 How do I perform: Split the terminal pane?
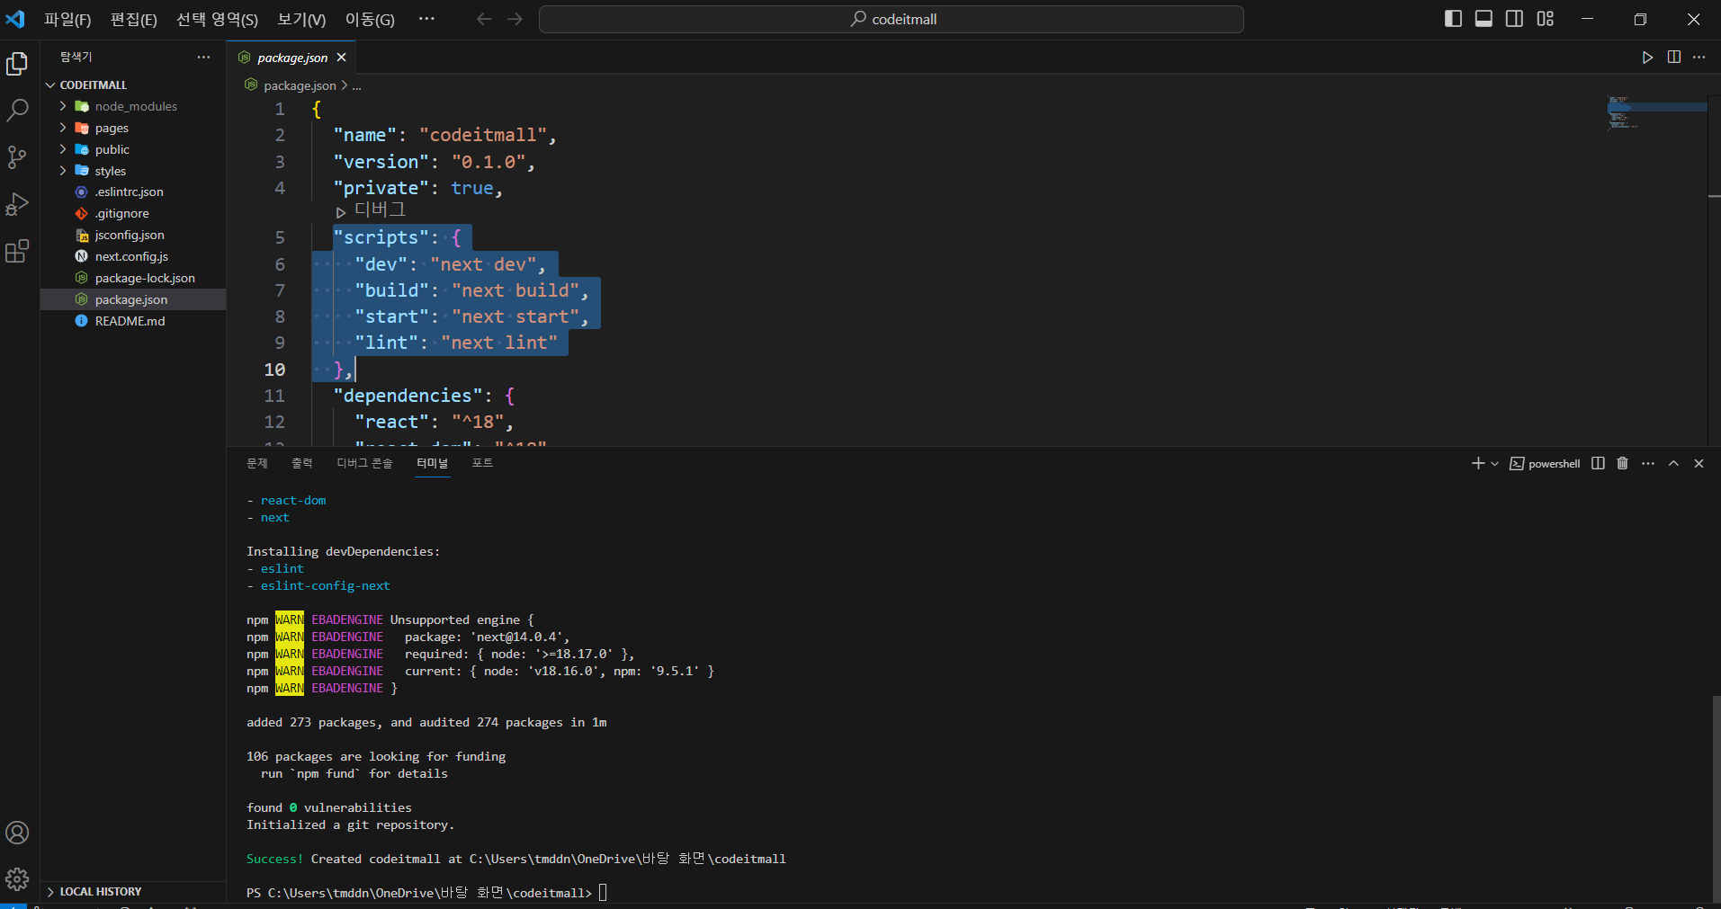[1598, 463]
